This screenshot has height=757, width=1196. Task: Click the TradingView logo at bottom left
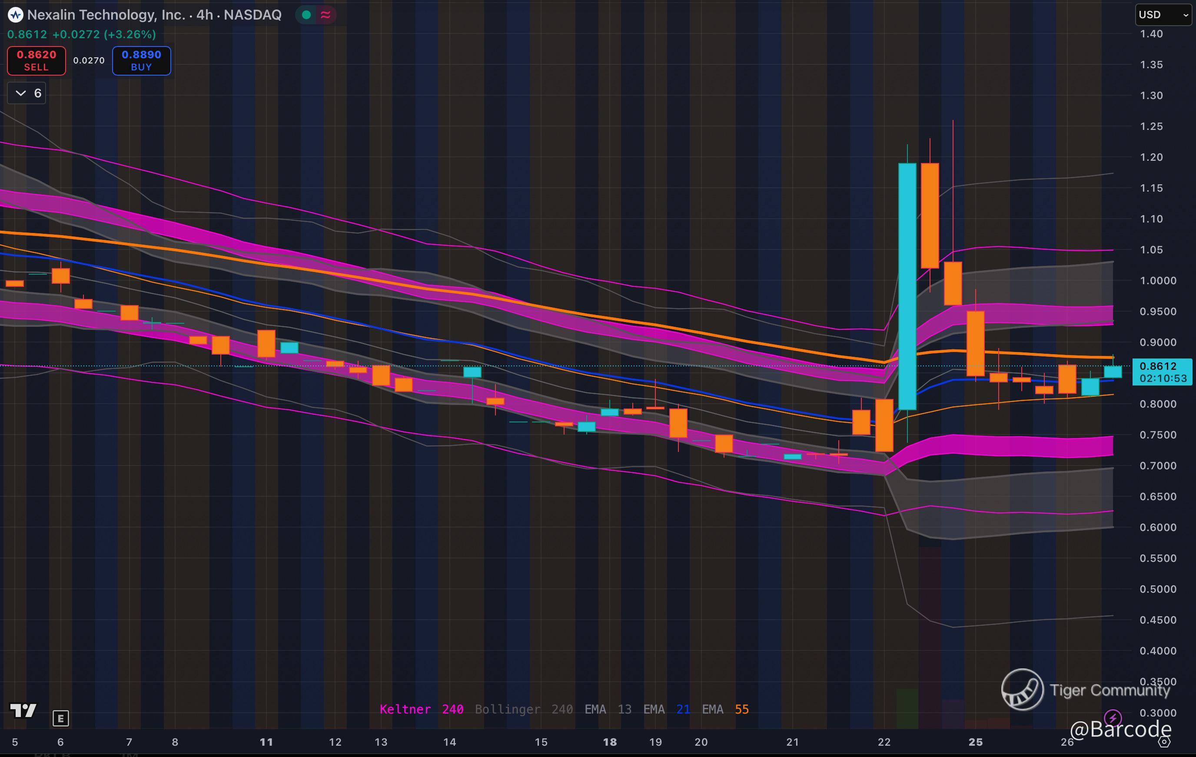[x=23, y=711]
